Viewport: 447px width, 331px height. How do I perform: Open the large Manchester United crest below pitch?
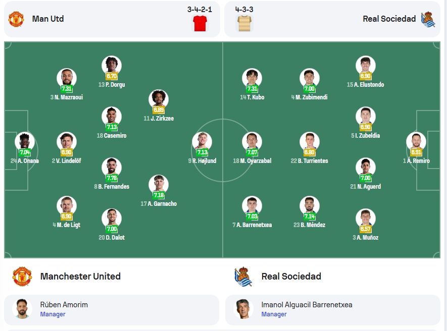click(x=22, y=277)
